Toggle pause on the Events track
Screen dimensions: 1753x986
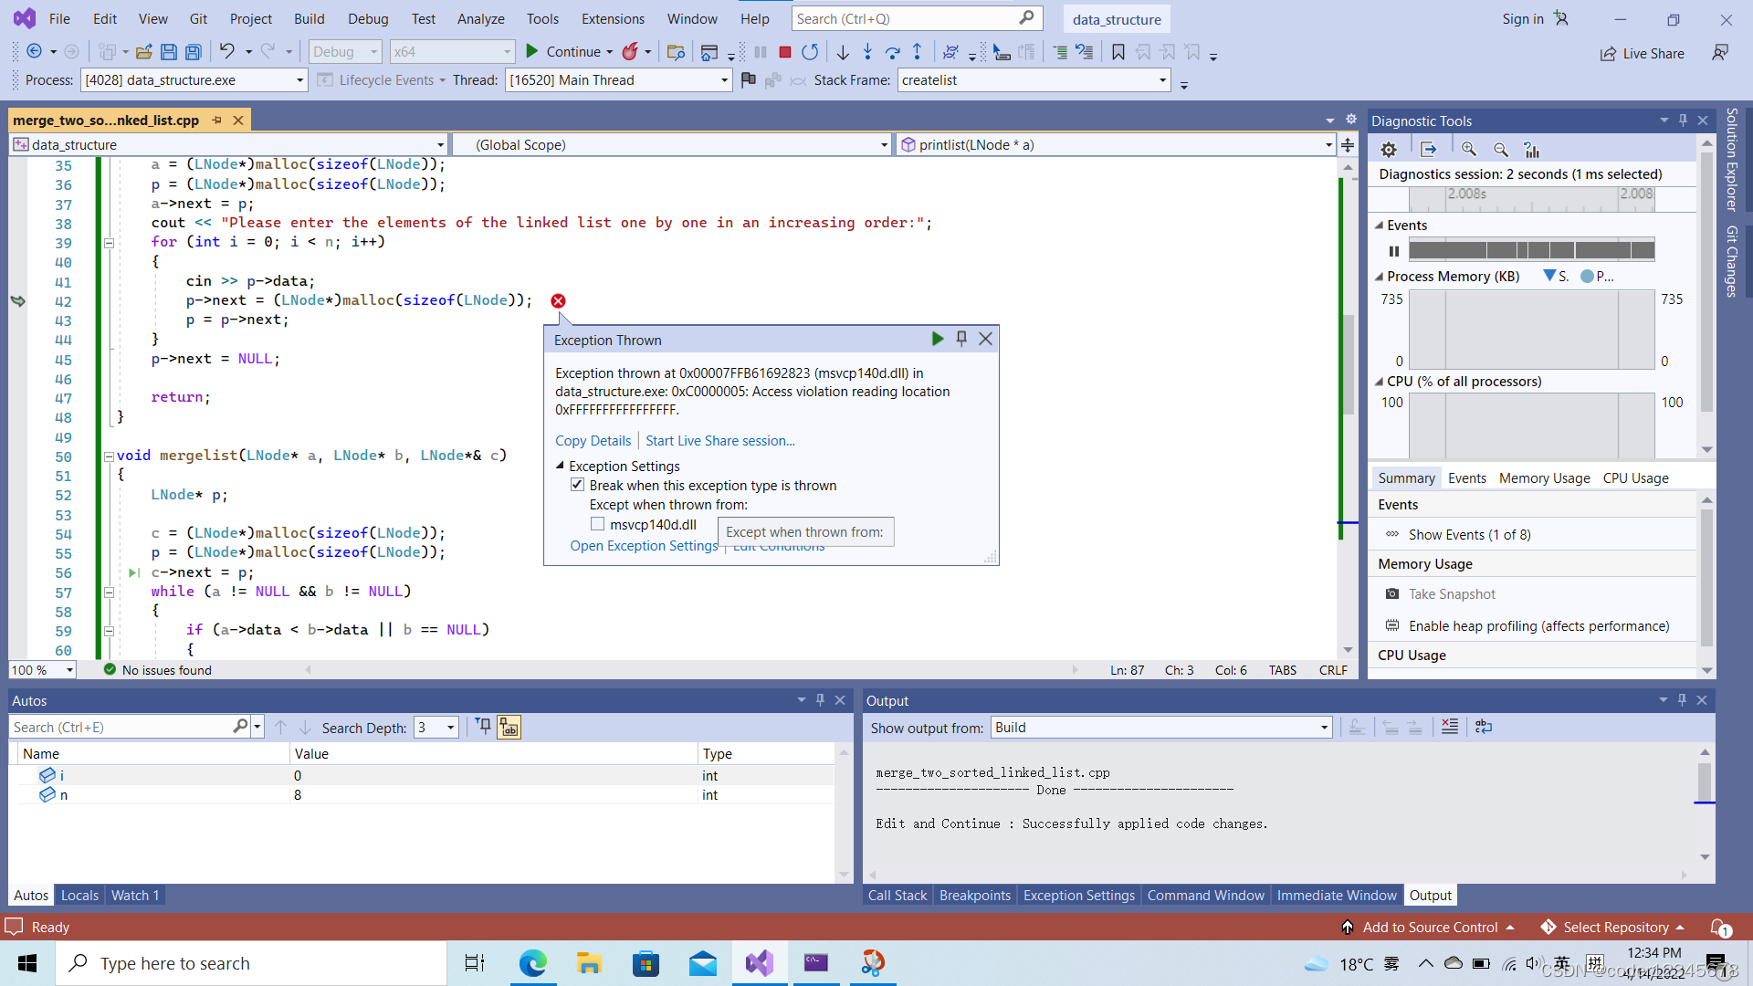pos(1393,251)
